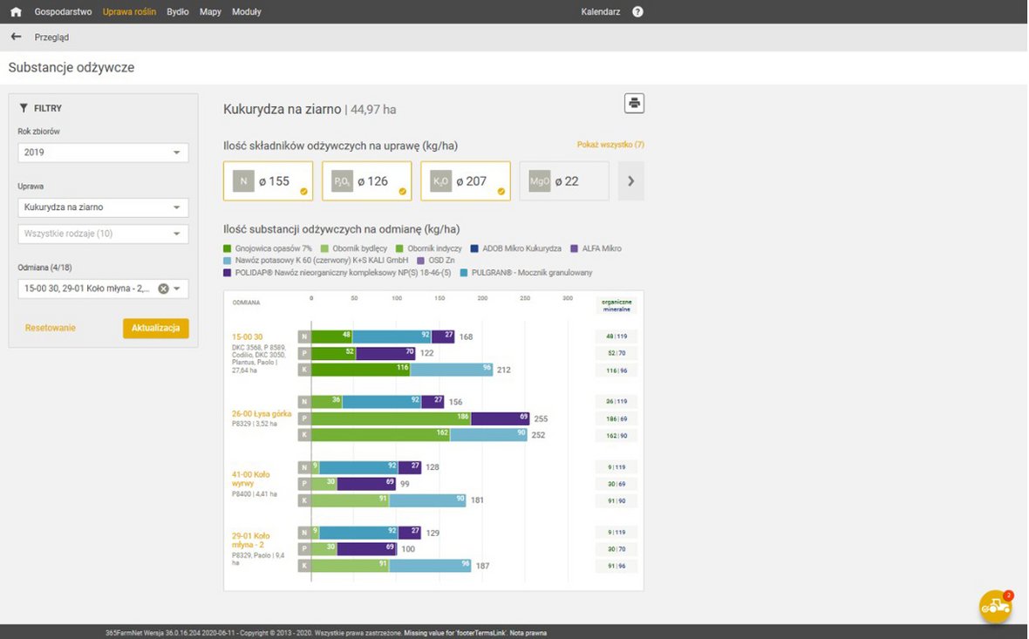Click the Pokaż wszystko (7) link
The height and width of the screenshot is (639, 1029).
click(x=610, y=145)
